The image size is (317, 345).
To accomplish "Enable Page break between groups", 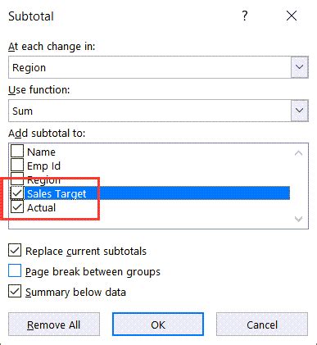I will pos(15,271).
